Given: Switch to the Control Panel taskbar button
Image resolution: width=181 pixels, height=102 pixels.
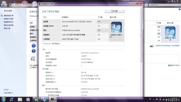Looking at the screenshot, I should (x=45, y=99).
